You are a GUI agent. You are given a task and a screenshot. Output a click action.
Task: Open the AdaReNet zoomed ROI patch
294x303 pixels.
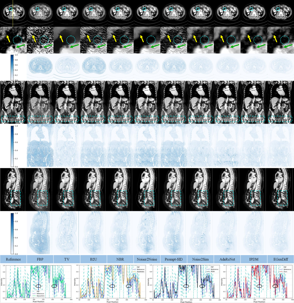click(227, 40)
